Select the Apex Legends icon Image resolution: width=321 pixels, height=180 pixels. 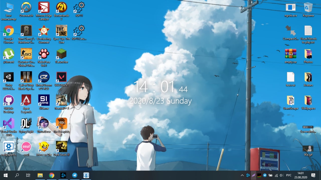tap(26, 104)
